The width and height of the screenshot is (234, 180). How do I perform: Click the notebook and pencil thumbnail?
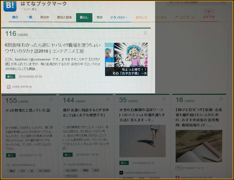pos(199,146)
